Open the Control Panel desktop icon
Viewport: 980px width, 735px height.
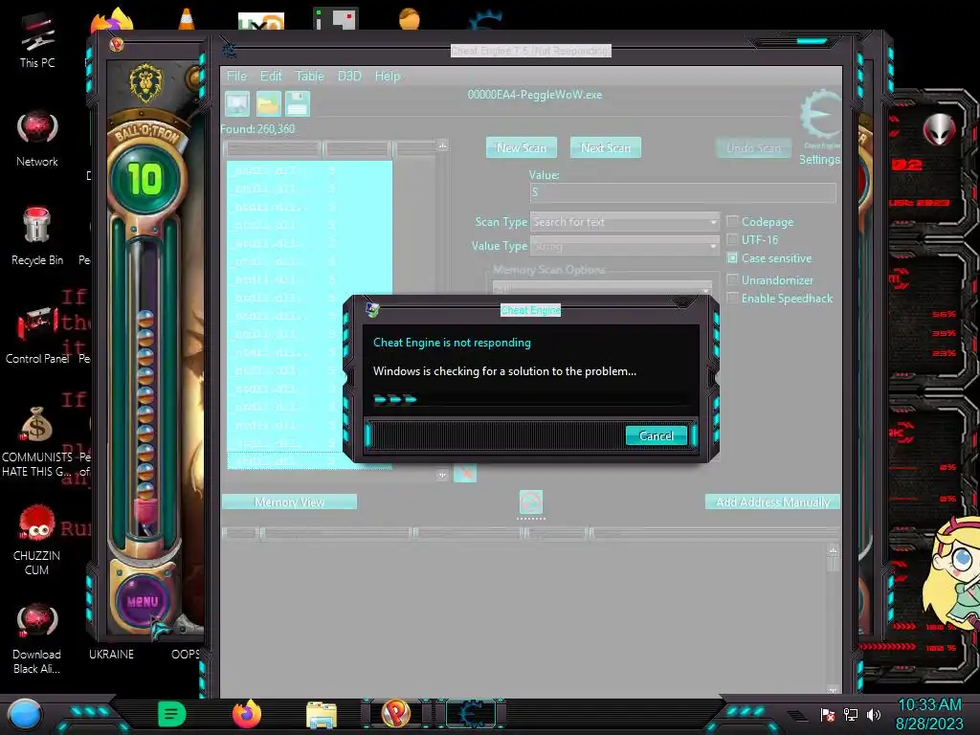point(37,334)
